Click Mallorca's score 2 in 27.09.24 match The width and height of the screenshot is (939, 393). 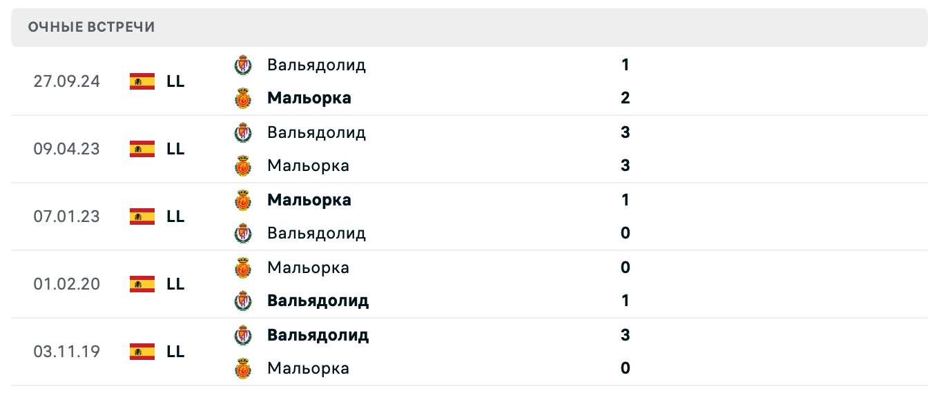[x=625, y=98]
